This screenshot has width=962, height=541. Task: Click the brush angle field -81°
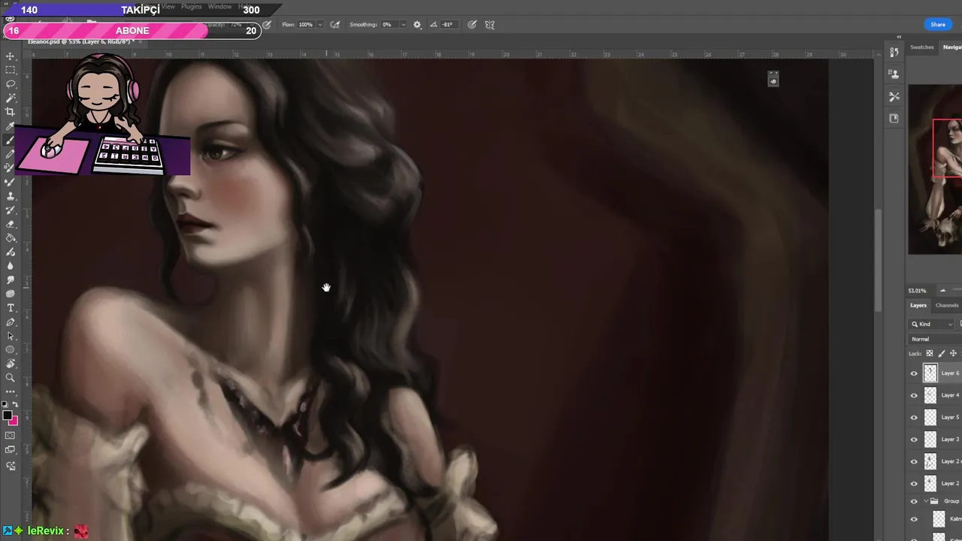[448, 25]
